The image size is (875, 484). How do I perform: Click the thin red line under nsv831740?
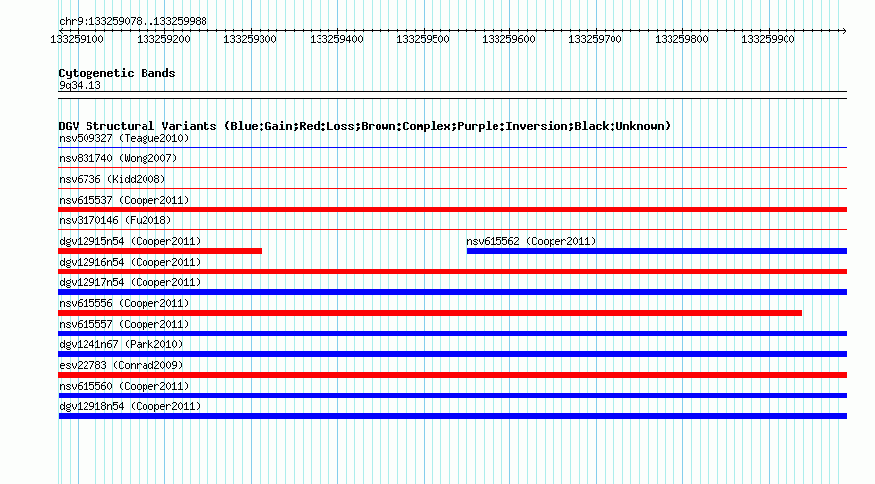[x=452, y=167]
